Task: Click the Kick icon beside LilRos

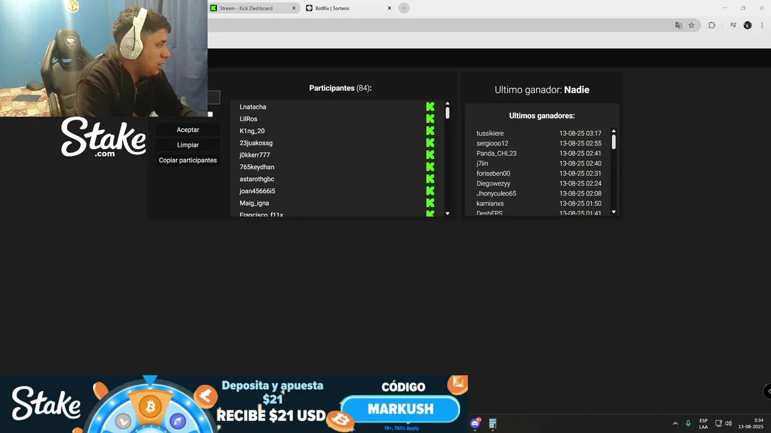Action: 430,118
